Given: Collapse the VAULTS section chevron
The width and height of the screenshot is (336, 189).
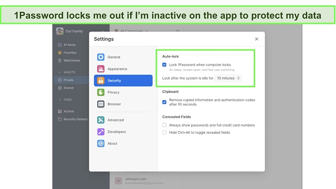Looking at the screenshot, I should [x=60, y=72].
